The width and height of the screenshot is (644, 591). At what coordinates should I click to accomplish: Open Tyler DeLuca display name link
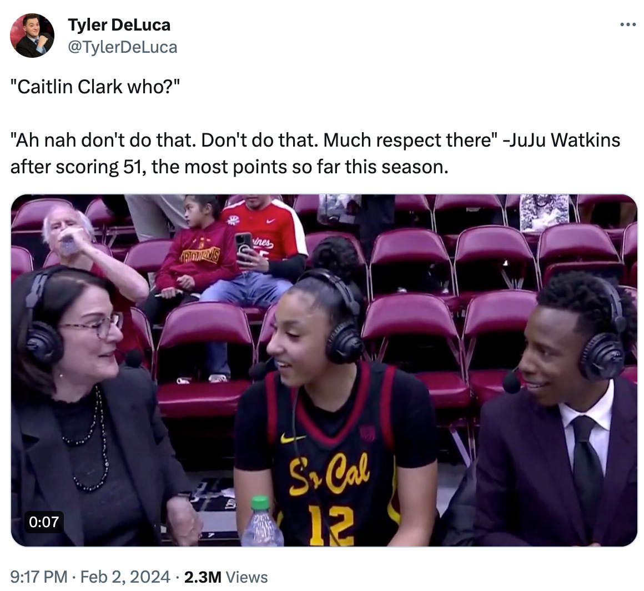(x=119, y=24)
